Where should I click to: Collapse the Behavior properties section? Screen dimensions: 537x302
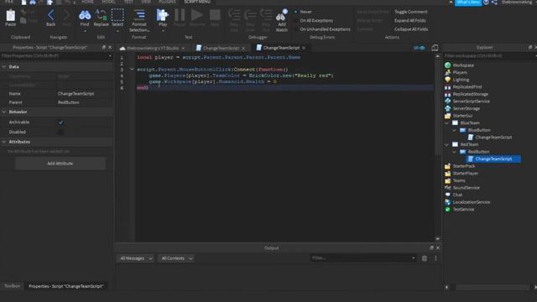(3, 112)
